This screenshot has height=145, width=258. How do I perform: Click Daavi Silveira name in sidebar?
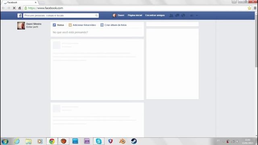pos(34,24)
